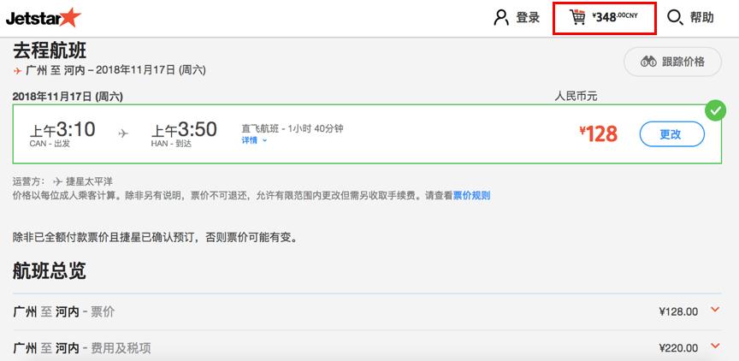The height and width of the screenshot is (361, 739).
Task: Click the magnifier help search icon
Action: pos(676,18)
